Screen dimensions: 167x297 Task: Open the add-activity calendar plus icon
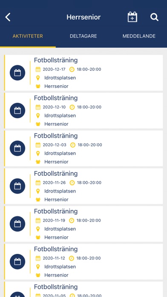(132, 17)
